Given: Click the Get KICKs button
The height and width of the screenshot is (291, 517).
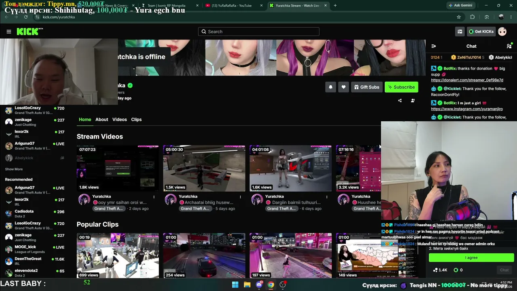Looking at the screenshot, I should click(481, 32).
